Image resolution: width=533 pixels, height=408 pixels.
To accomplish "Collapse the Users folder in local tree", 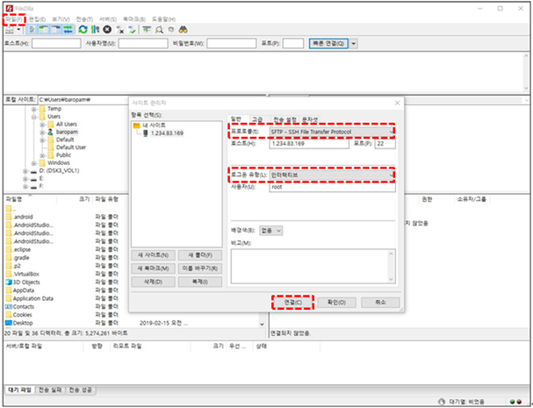I will (34, 117).
